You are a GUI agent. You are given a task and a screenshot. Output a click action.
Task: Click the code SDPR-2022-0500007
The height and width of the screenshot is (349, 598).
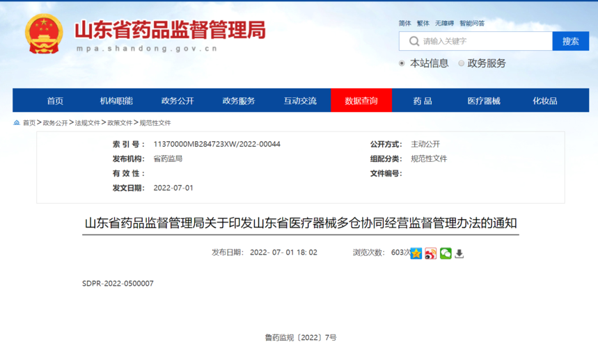tap(118, 284)
